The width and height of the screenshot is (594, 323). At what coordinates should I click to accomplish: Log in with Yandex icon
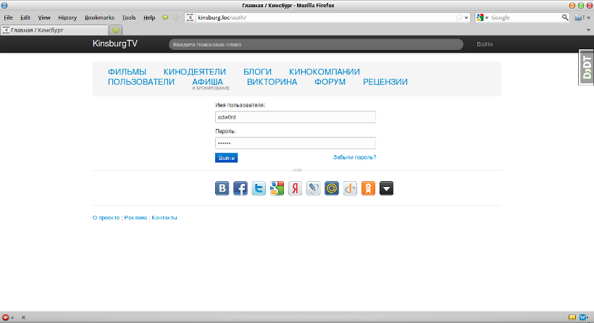point(295,189)
